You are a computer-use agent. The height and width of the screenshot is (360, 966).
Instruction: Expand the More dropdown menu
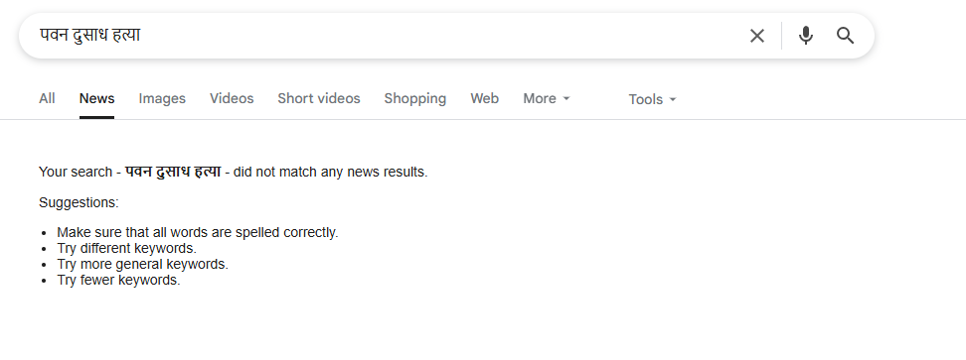point(547,99)
